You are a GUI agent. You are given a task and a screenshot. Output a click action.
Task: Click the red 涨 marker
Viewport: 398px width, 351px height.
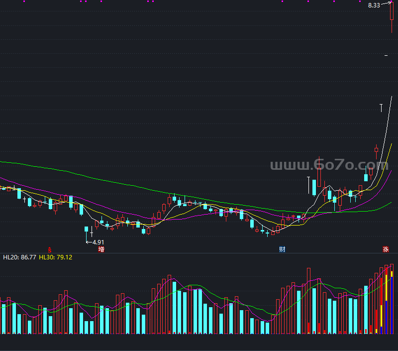click(x=386, y=249)
